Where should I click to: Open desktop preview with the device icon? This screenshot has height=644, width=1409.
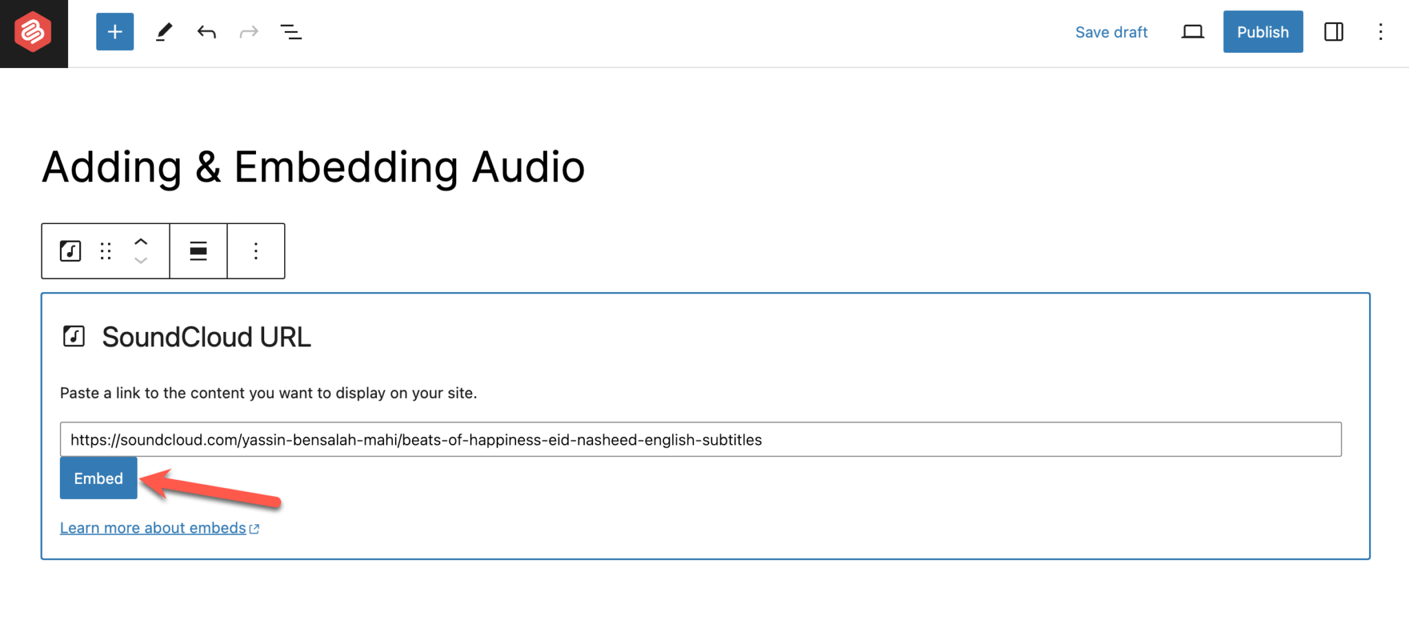pyautogui.click(x=1192, y=31)
